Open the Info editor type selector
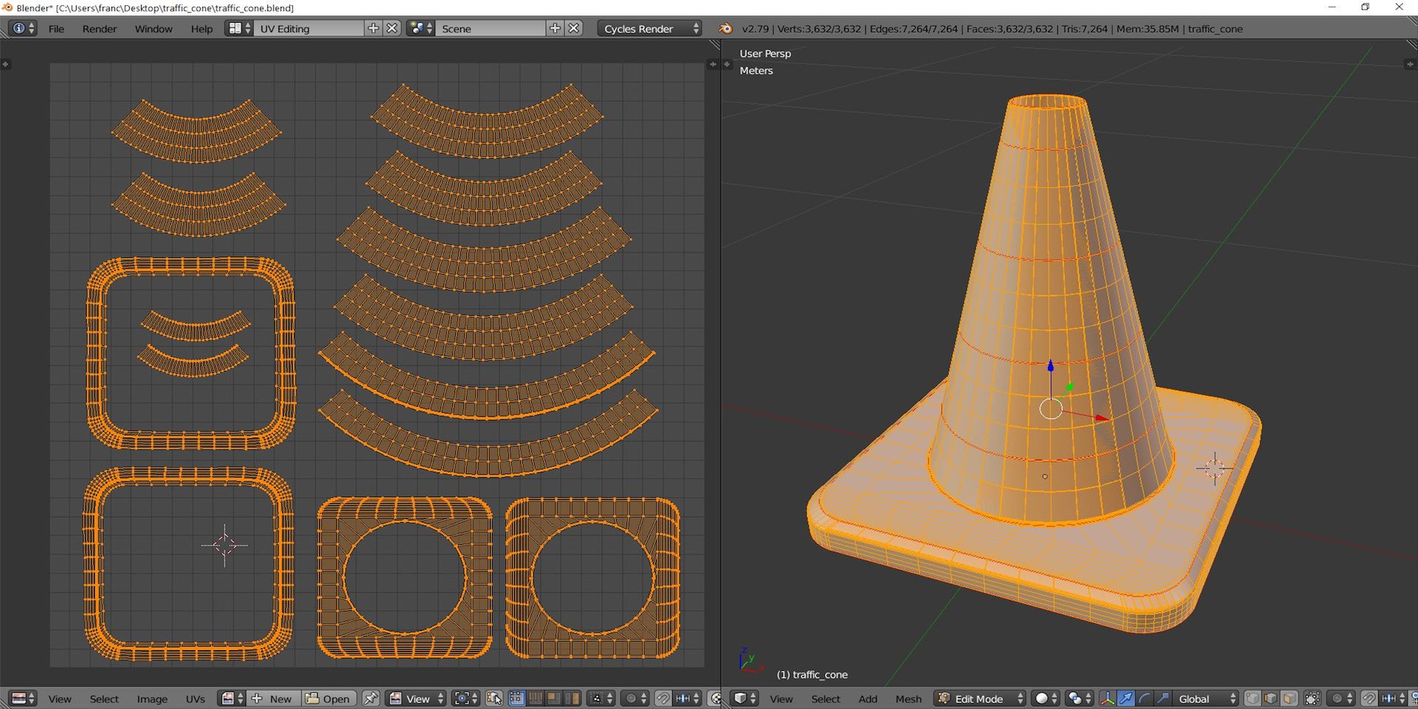The width and height of the screenshot is (1418, 709). 21,28
